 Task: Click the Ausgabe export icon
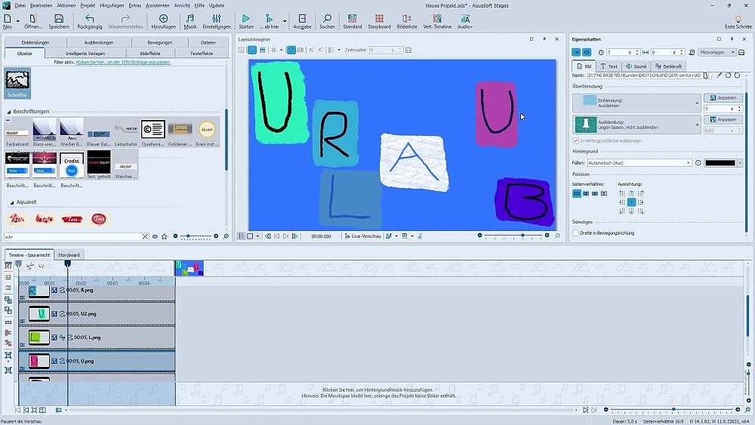click(x=302, y=18)
